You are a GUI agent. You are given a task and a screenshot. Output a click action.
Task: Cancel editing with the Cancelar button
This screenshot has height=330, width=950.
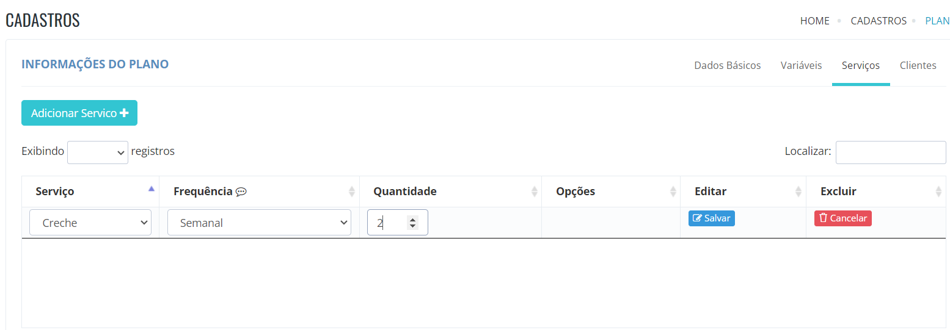pyautogui.click(x=843, y=218)
